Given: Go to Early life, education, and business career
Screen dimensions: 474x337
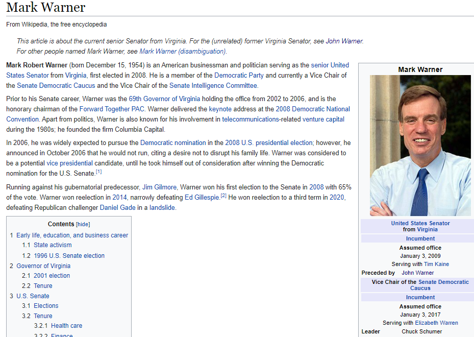Looking at the screenshot, I should 72,235.
